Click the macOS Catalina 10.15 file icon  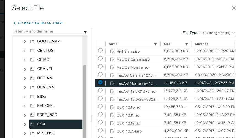click(x=112, y=75)
